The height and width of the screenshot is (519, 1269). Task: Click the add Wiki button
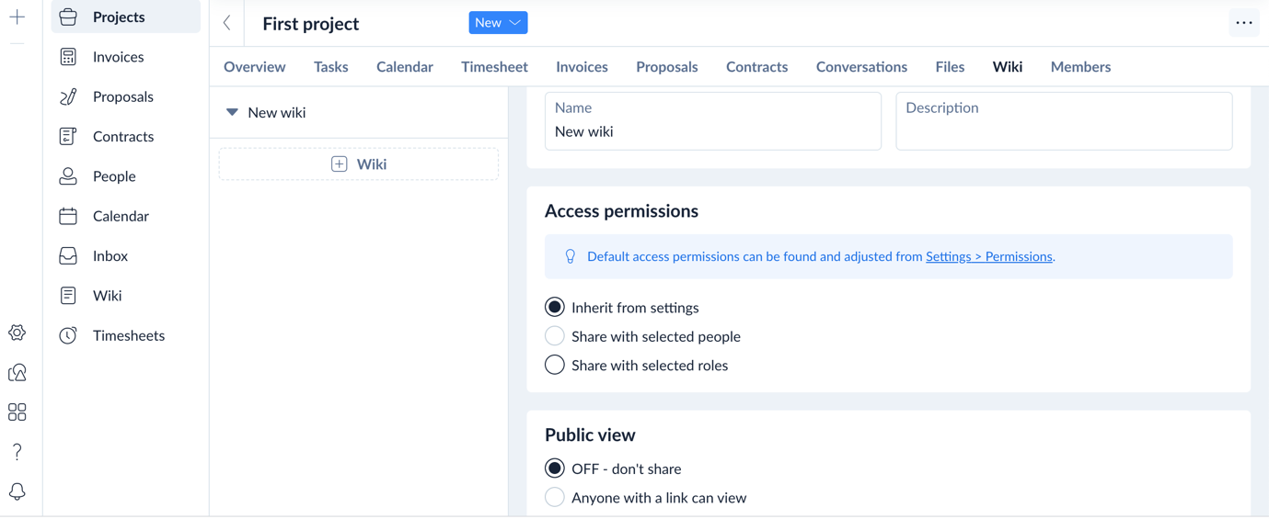pos(359,164)
